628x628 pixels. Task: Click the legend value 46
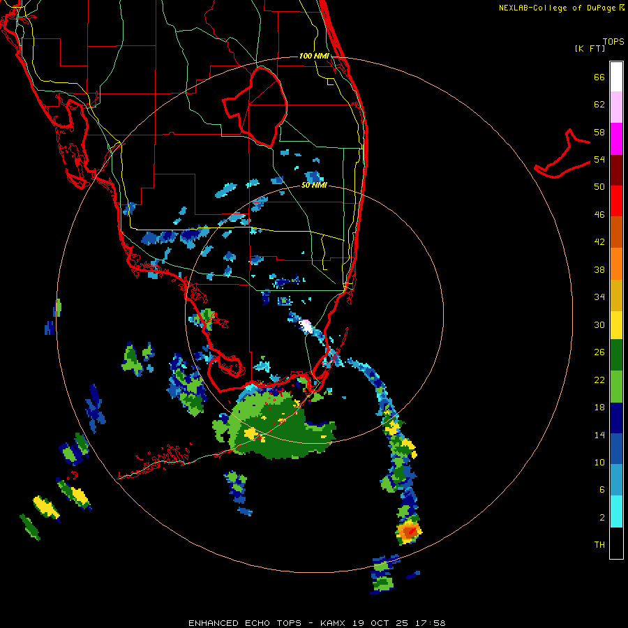[x=599, y=214]
